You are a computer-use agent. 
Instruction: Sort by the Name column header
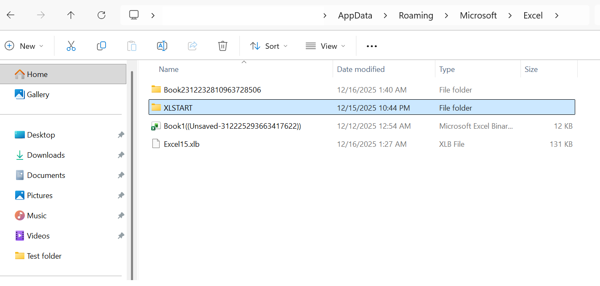click(169, 69)
